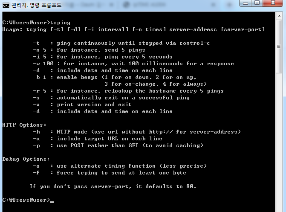Click the typed tcping command on the first line
The height and width of the screenshot is (212, 286).
(x=60, y=23)
